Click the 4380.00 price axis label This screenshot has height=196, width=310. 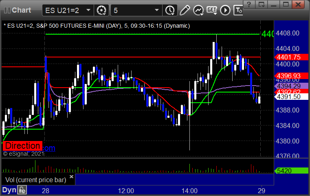click(x=288, y=141)
